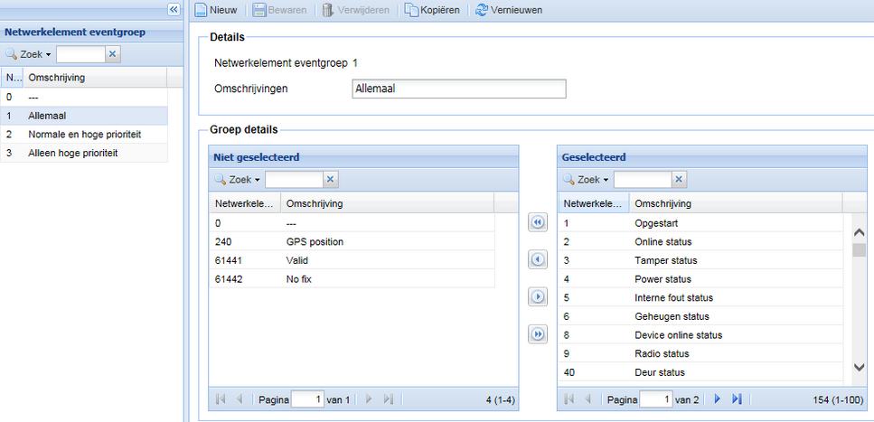Select 'Online status' row
This screenshot has height=422, width=874.
click(700, 241)
